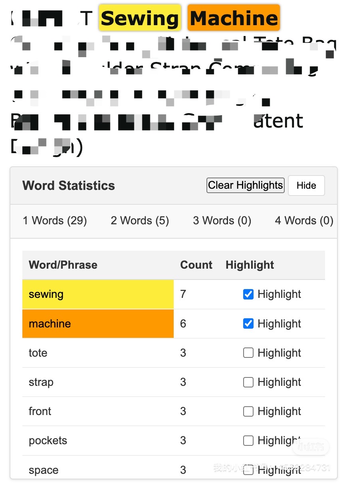The height and width of the screenshot is (483, 345).
Task: Hide the Word Statistics panel
Action: coord(306,186)
